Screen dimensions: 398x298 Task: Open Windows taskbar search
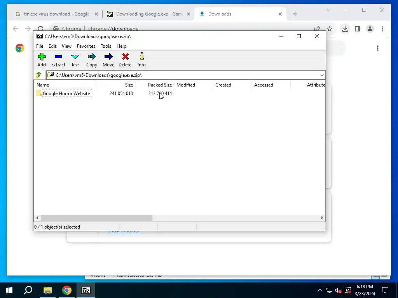28,290
